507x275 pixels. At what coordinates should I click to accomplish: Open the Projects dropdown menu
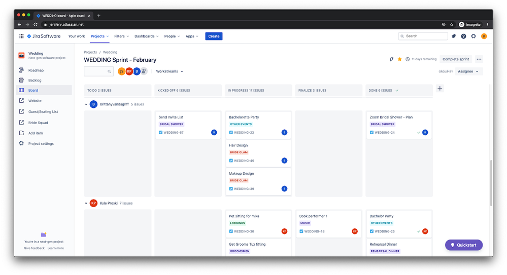coord(99,36)
